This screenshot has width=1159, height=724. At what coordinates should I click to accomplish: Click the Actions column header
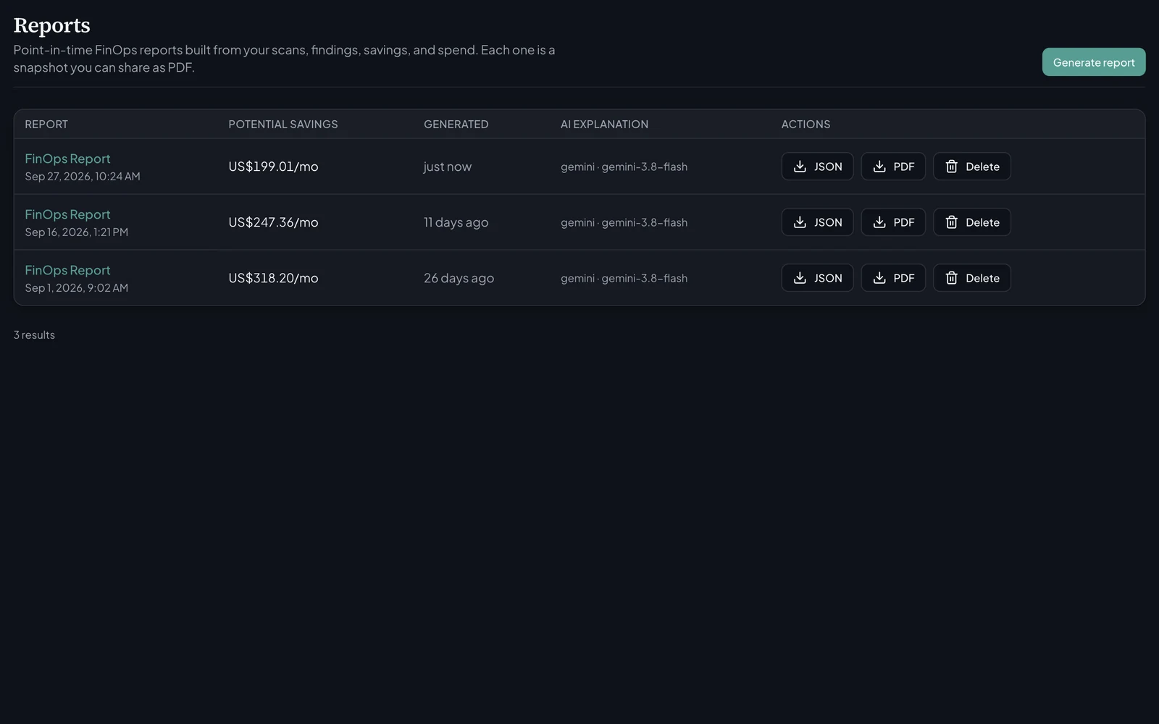(x=806, y=125)
